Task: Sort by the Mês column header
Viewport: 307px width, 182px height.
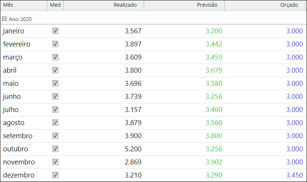Action: (x=24, y=5)
